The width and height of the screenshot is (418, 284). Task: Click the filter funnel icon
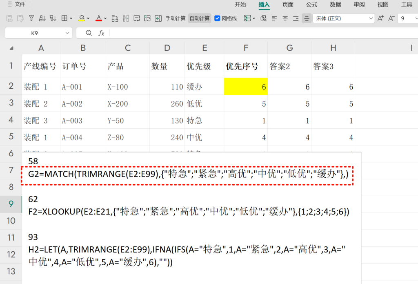coord(31,18)
